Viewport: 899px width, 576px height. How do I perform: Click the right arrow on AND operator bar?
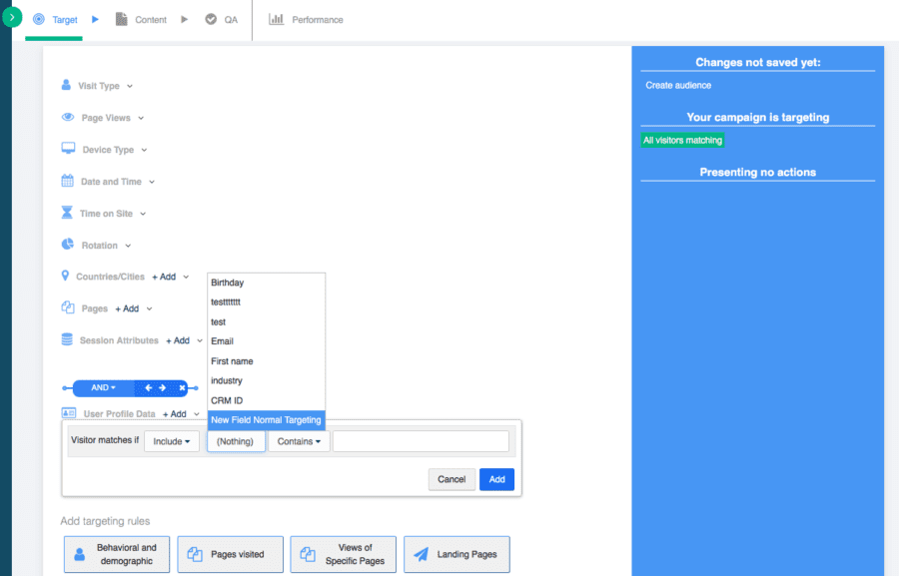tap(163, 387)
